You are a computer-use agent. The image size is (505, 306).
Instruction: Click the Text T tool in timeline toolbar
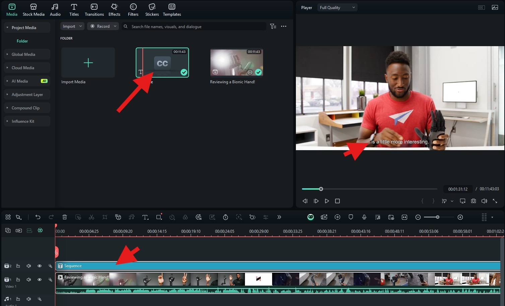[x=145, y=217]
